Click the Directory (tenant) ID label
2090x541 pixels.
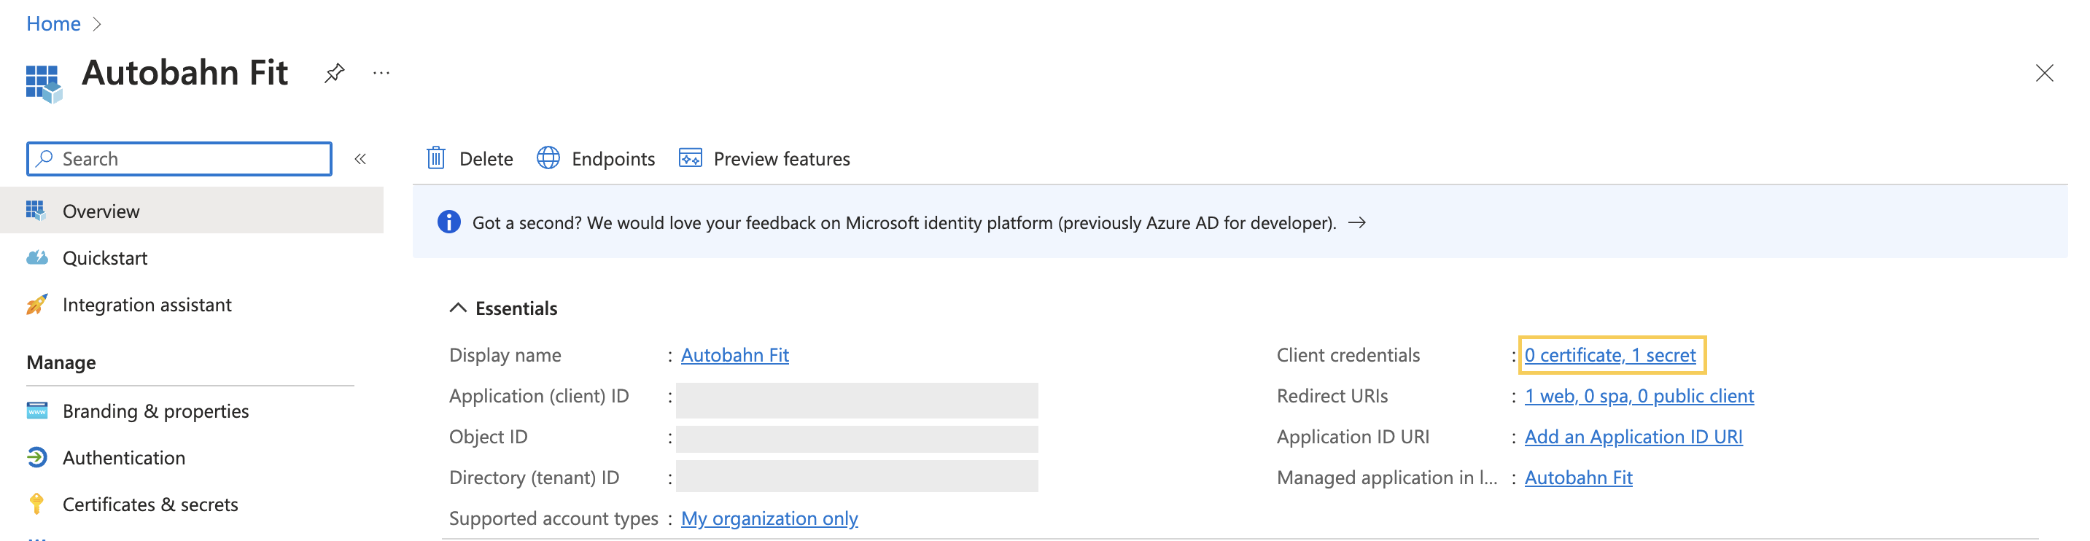(x=534, y=478)
